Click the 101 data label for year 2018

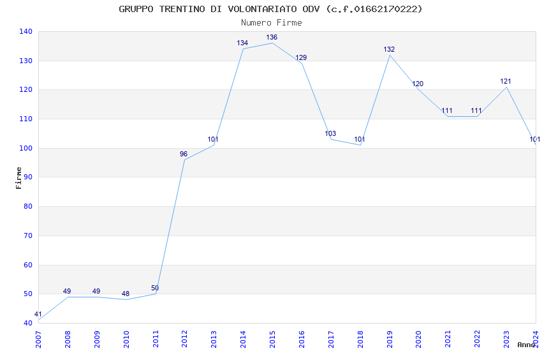click(x=360, y=140)
